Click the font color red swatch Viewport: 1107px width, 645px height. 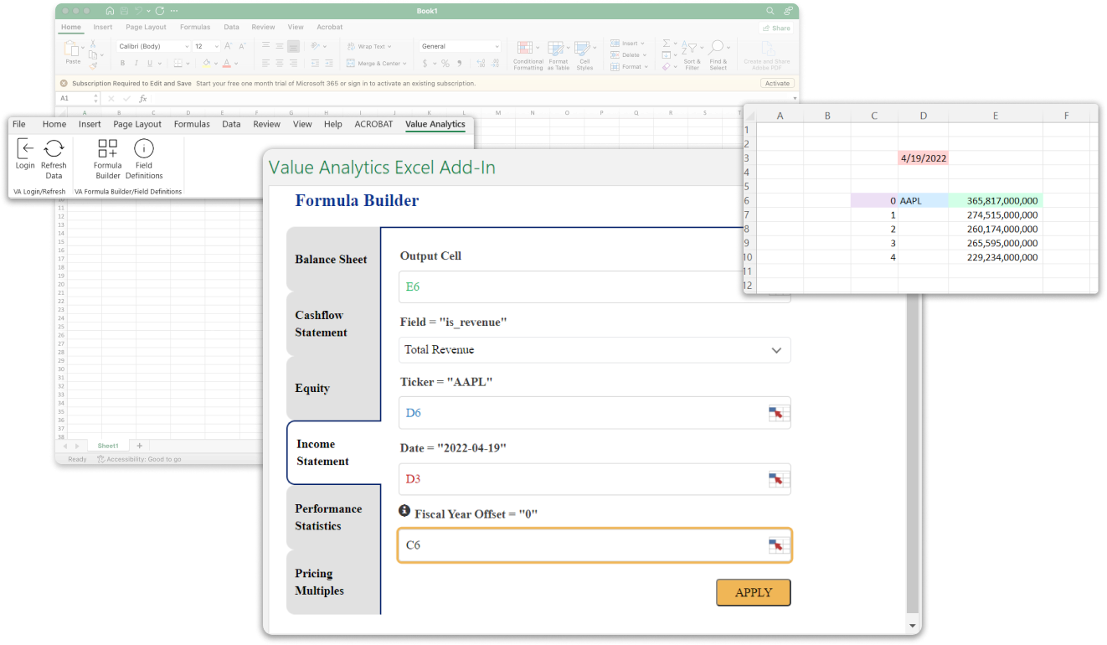(x=228, y=63)
